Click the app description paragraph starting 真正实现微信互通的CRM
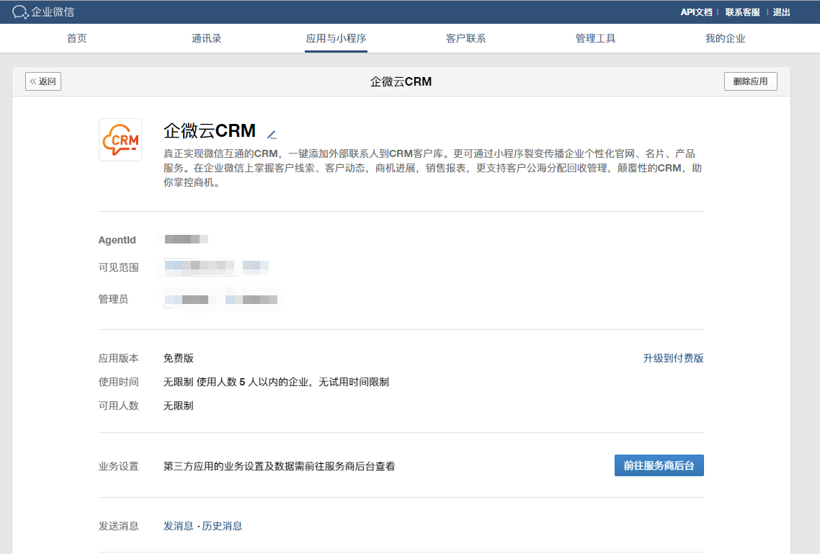 click(x=432, y=168)
